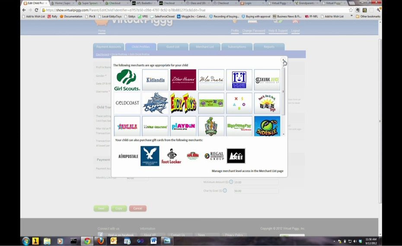The width and height of the screenshot is (402, 246).
Task: Click the dimmed Cancel button
Action: pyautogui.click(x=138, y=208)
